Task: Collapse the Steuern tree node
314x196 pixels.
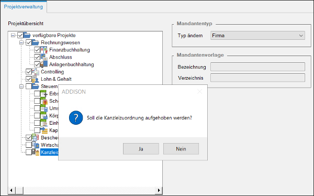Action: coord(21,86)
